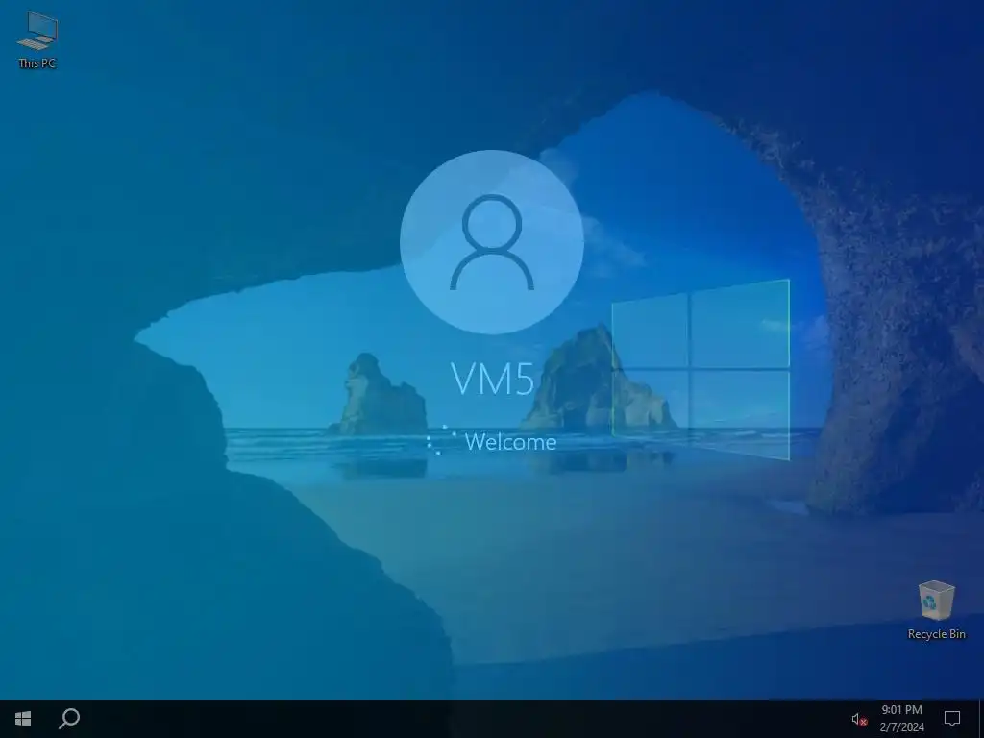Click the muted speaker volume icon
This screenshot has height=738, width=984.
point(859,719)
